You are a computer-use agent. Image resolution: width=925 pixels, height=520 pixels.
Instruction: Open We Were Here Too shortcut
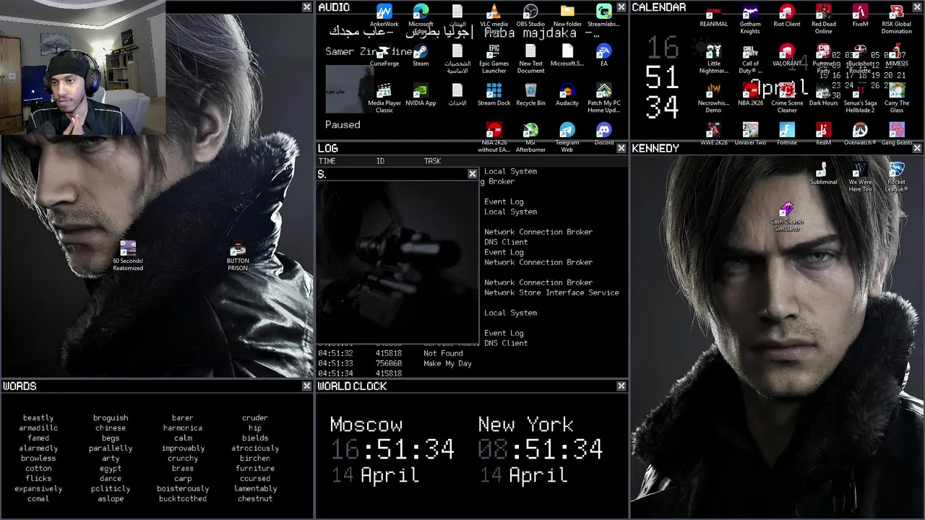860,177
